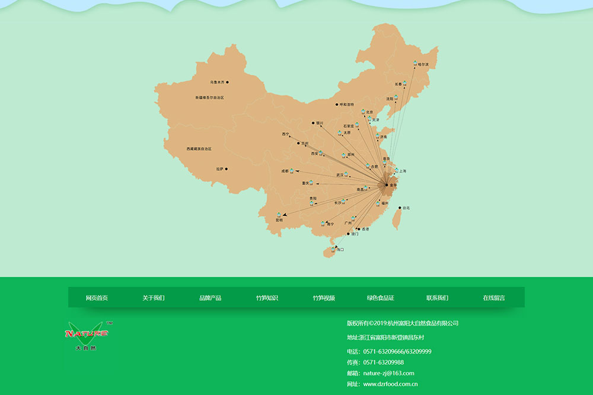Screen dimensions: 593x395
Task: Go to 关于我们 in footer navigation
Action: tap(154, 298)
